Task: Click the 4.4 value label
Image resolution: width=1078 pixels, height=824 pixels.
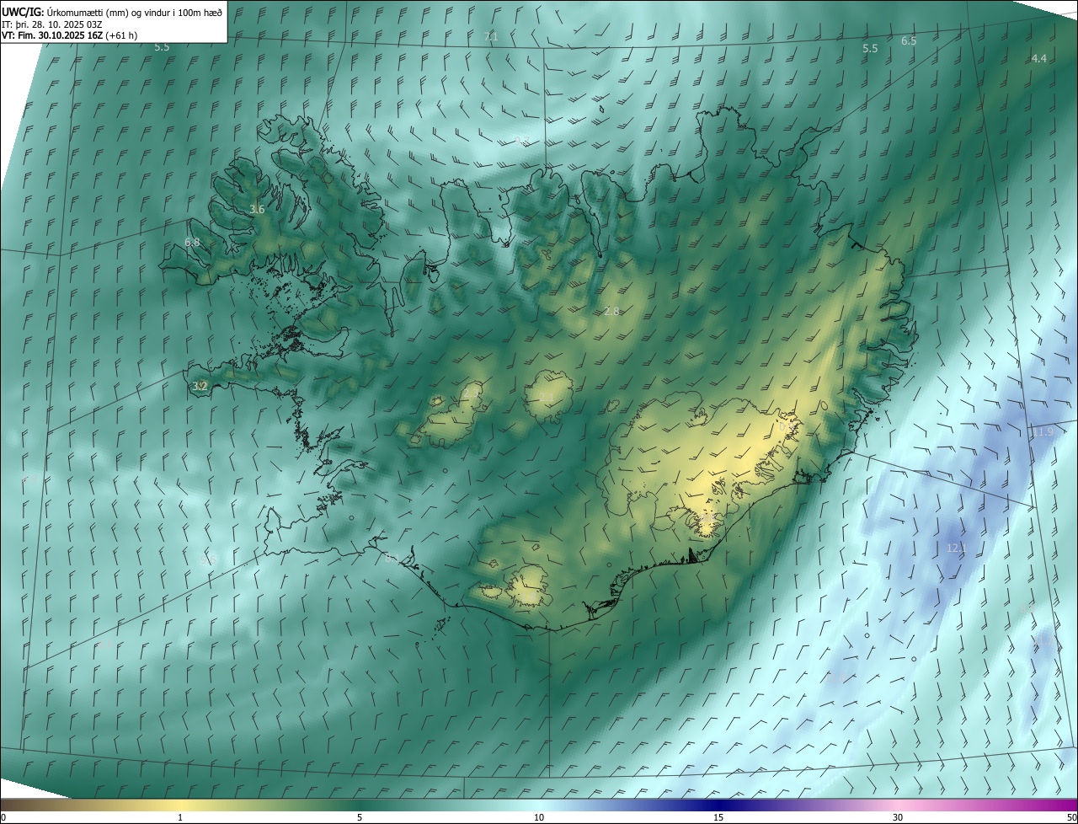Action: point(1038,58)
